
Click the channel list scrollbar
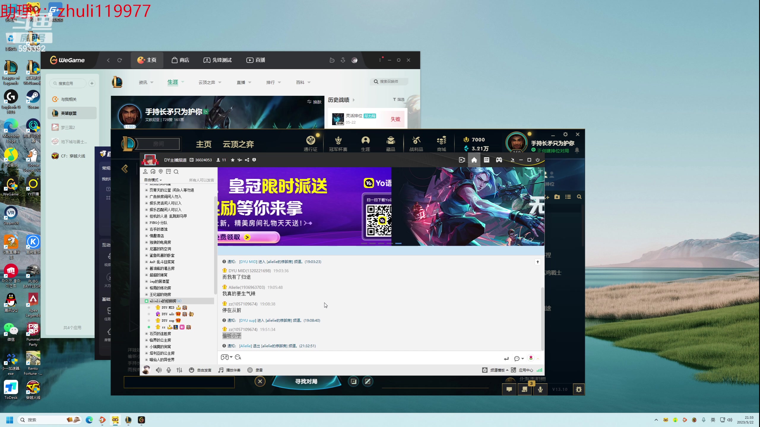point(215,245)
